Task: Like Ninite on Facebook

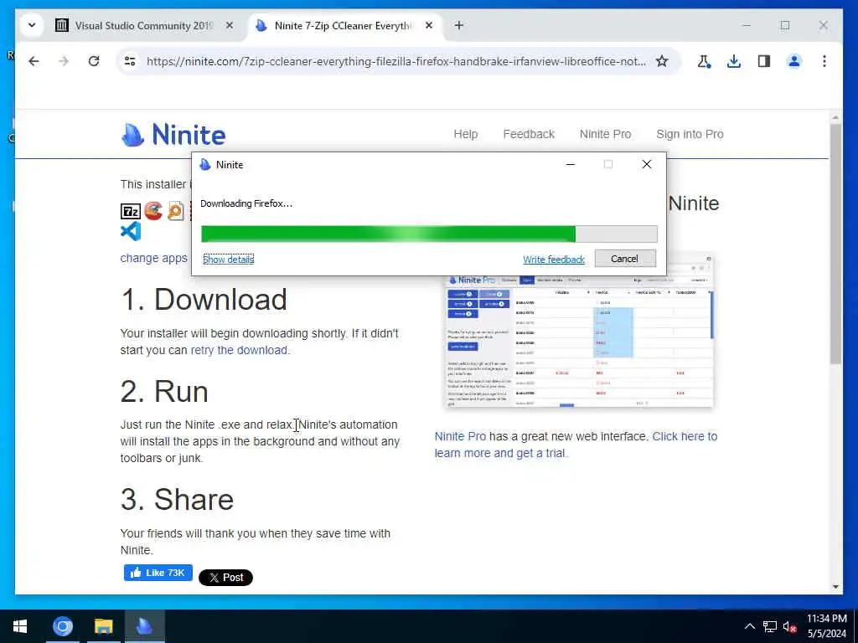Action: click(x=158, y=573)
